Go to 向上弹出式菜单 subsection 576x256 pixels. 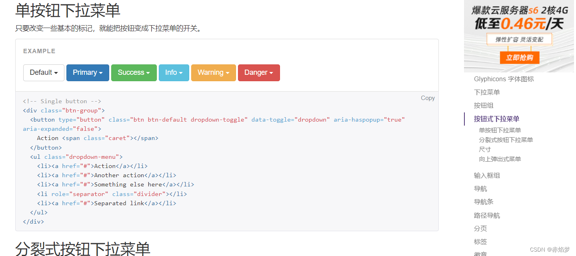click(500, 159)
